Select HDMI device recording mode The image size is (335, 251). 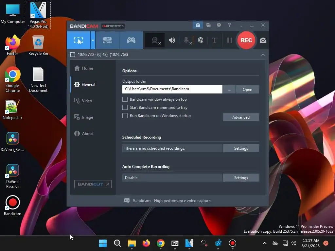pos(107,40)
